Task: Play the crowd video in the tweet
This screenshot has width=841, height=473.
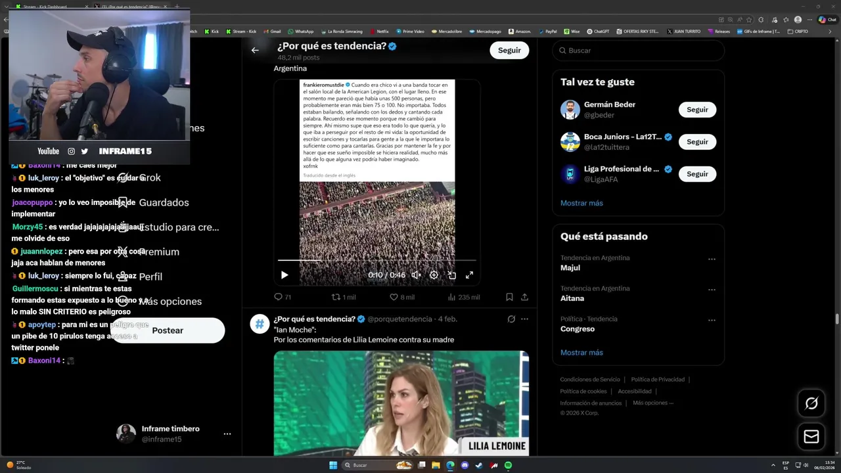Action: point(284,275)
